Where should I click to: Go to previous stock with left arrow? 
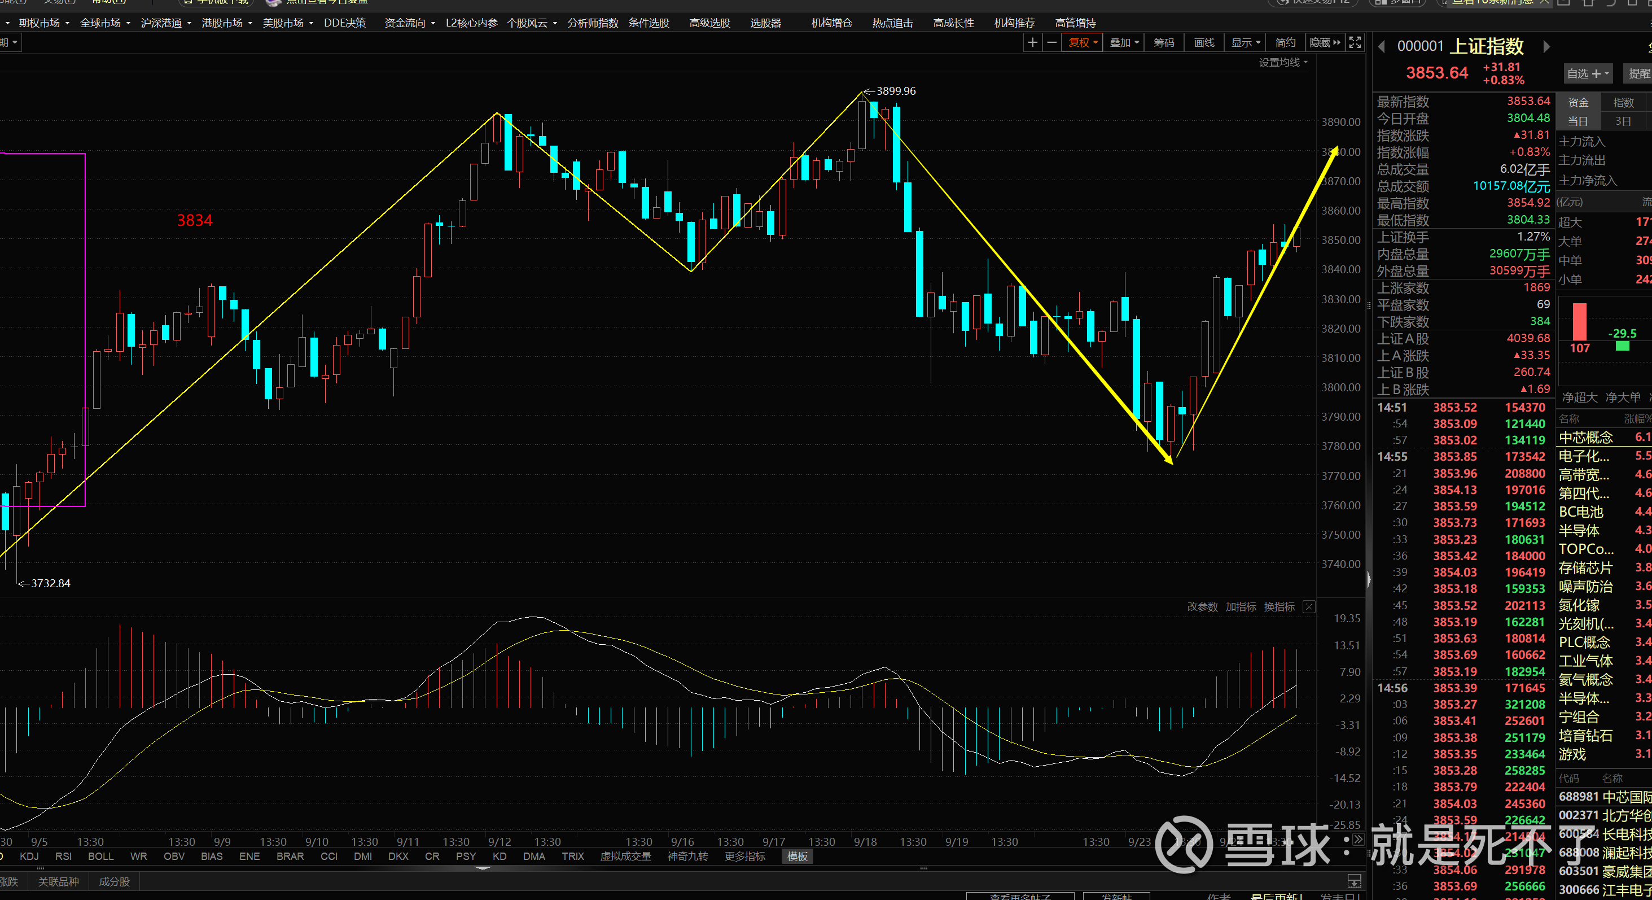point(1381,47)
